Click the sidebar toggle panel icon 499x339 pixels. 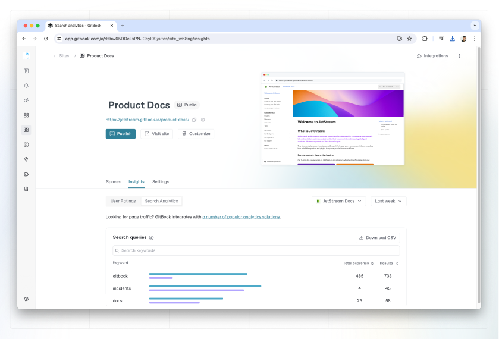click(x=26, y=71)
